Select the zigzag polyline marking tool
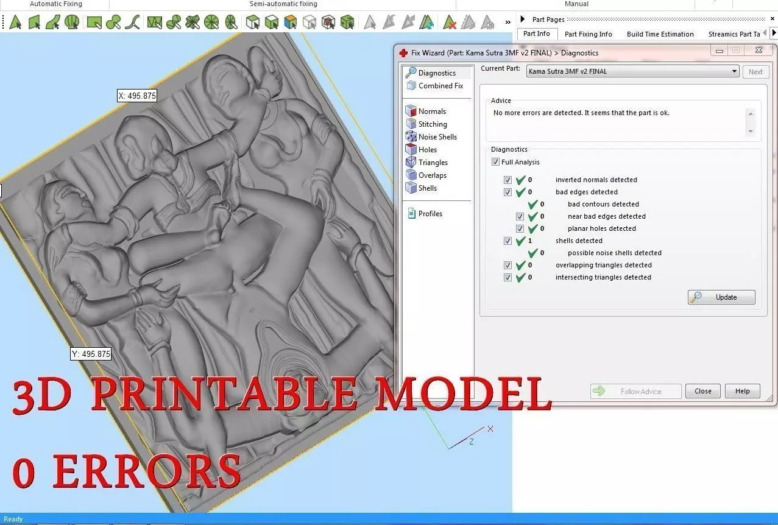This screenshot has height=525, width=778. (154, 23)
